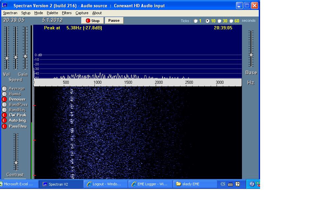Open the Palette menu
318x213 pixels.
click(52, 13)
